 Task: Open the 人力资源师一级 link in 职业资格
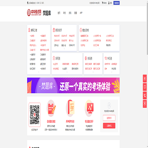97,36
